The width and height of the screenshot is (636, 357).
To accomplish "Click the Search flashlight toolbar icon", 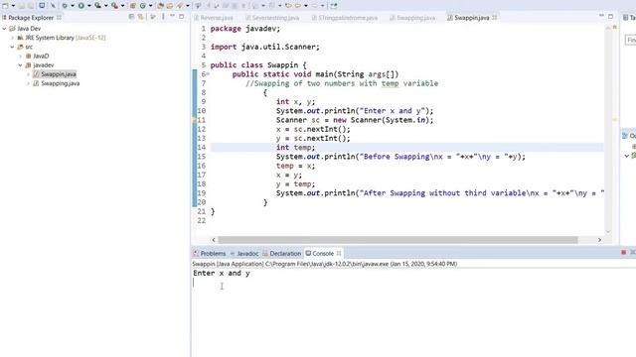I will coord(179,6).
